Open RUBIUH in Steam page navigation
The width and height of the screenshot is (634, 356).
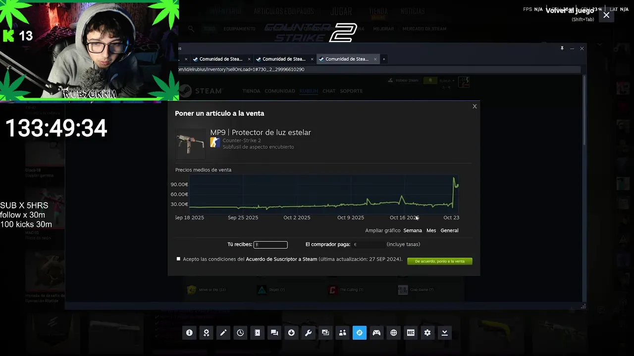pos(309,91)
